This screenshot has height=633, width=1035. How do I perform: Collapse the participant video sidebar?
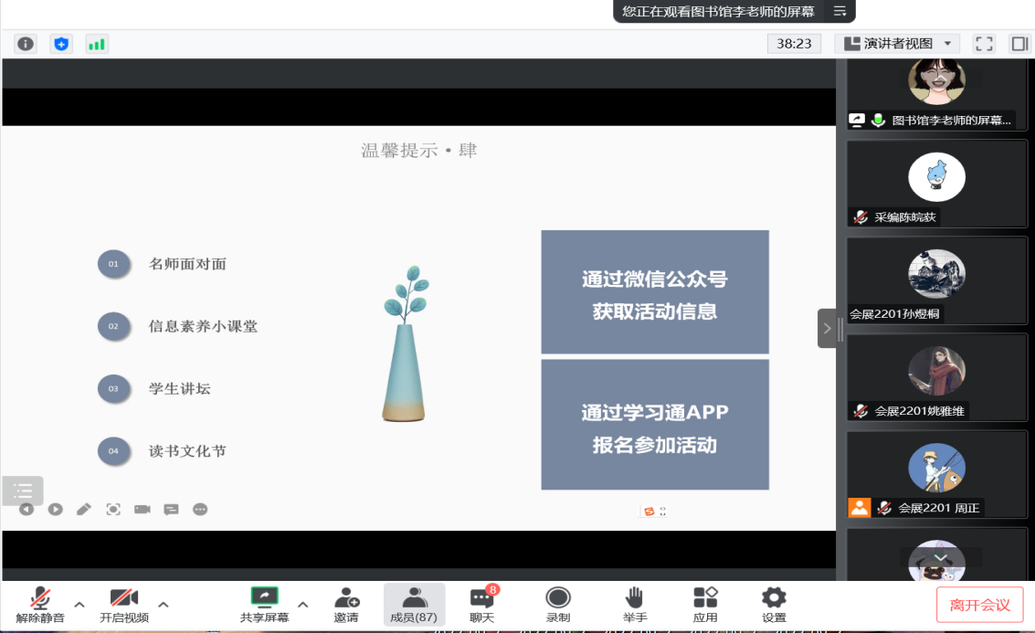(x=827, y=328)
